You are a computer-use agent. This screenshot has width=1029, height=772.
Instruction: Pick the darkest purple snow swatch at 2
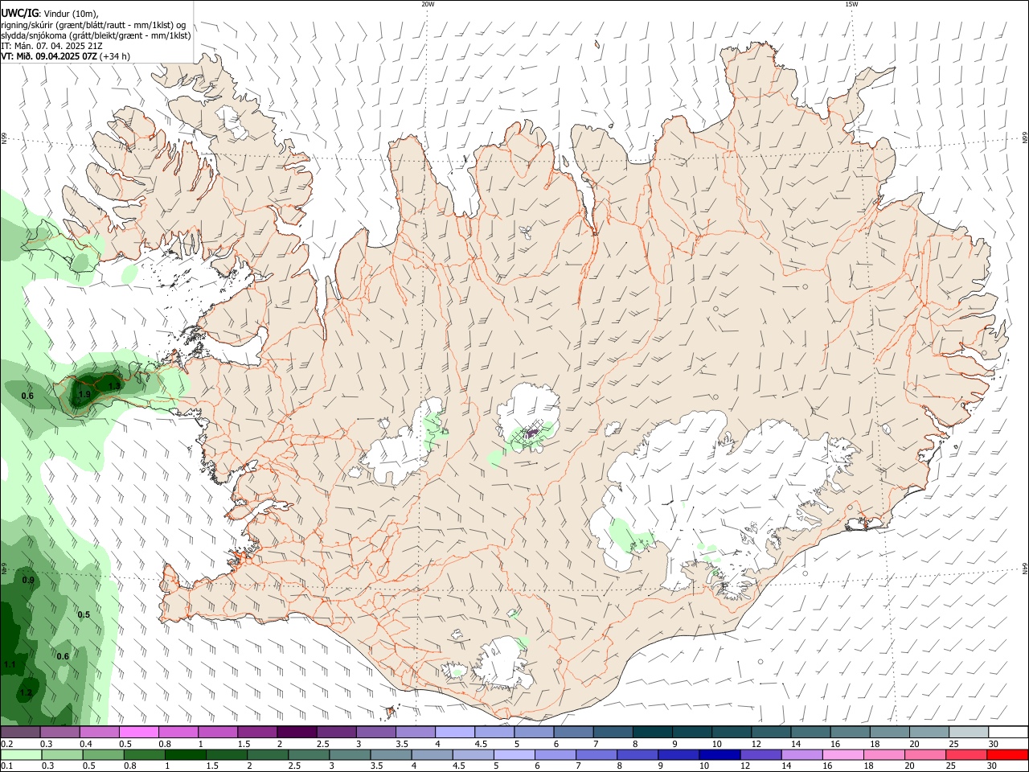tap(296, 733)
